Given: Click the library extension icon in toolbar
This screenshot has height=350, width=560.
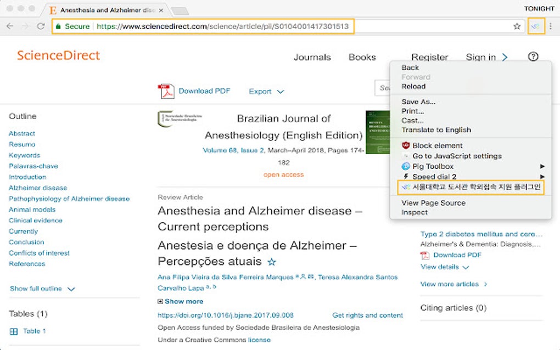Looking at the screenshot, I should pyautogui.click(x=536, y=26).
